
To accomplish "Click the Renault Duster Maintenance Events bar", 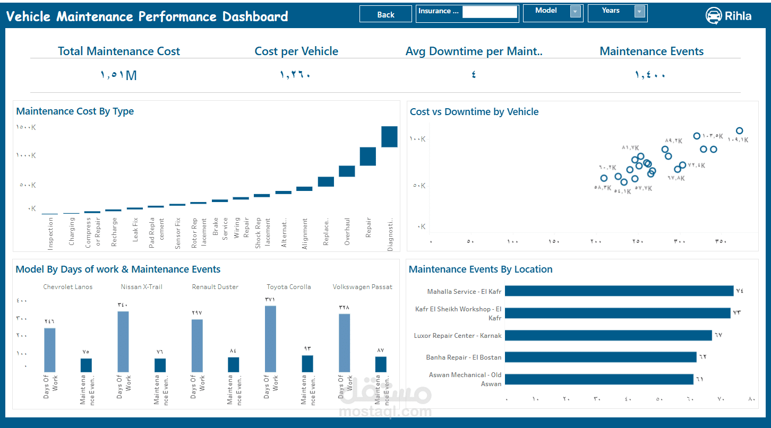I will [234, 365].
